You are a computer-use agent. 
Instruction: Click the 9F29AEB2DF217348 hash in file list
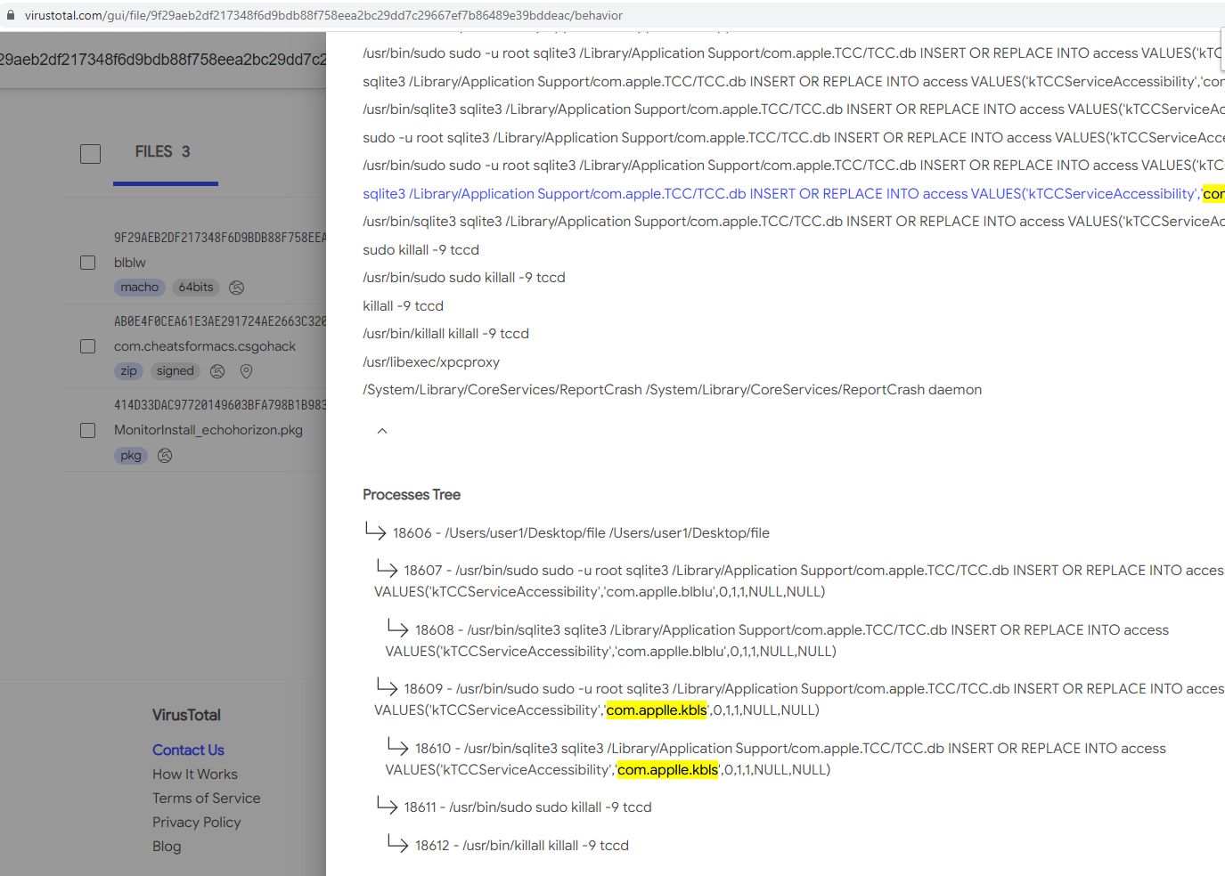220,238
